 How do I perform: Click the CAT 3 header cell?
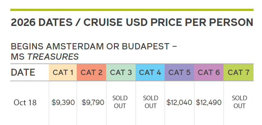[x=121, y=72]
